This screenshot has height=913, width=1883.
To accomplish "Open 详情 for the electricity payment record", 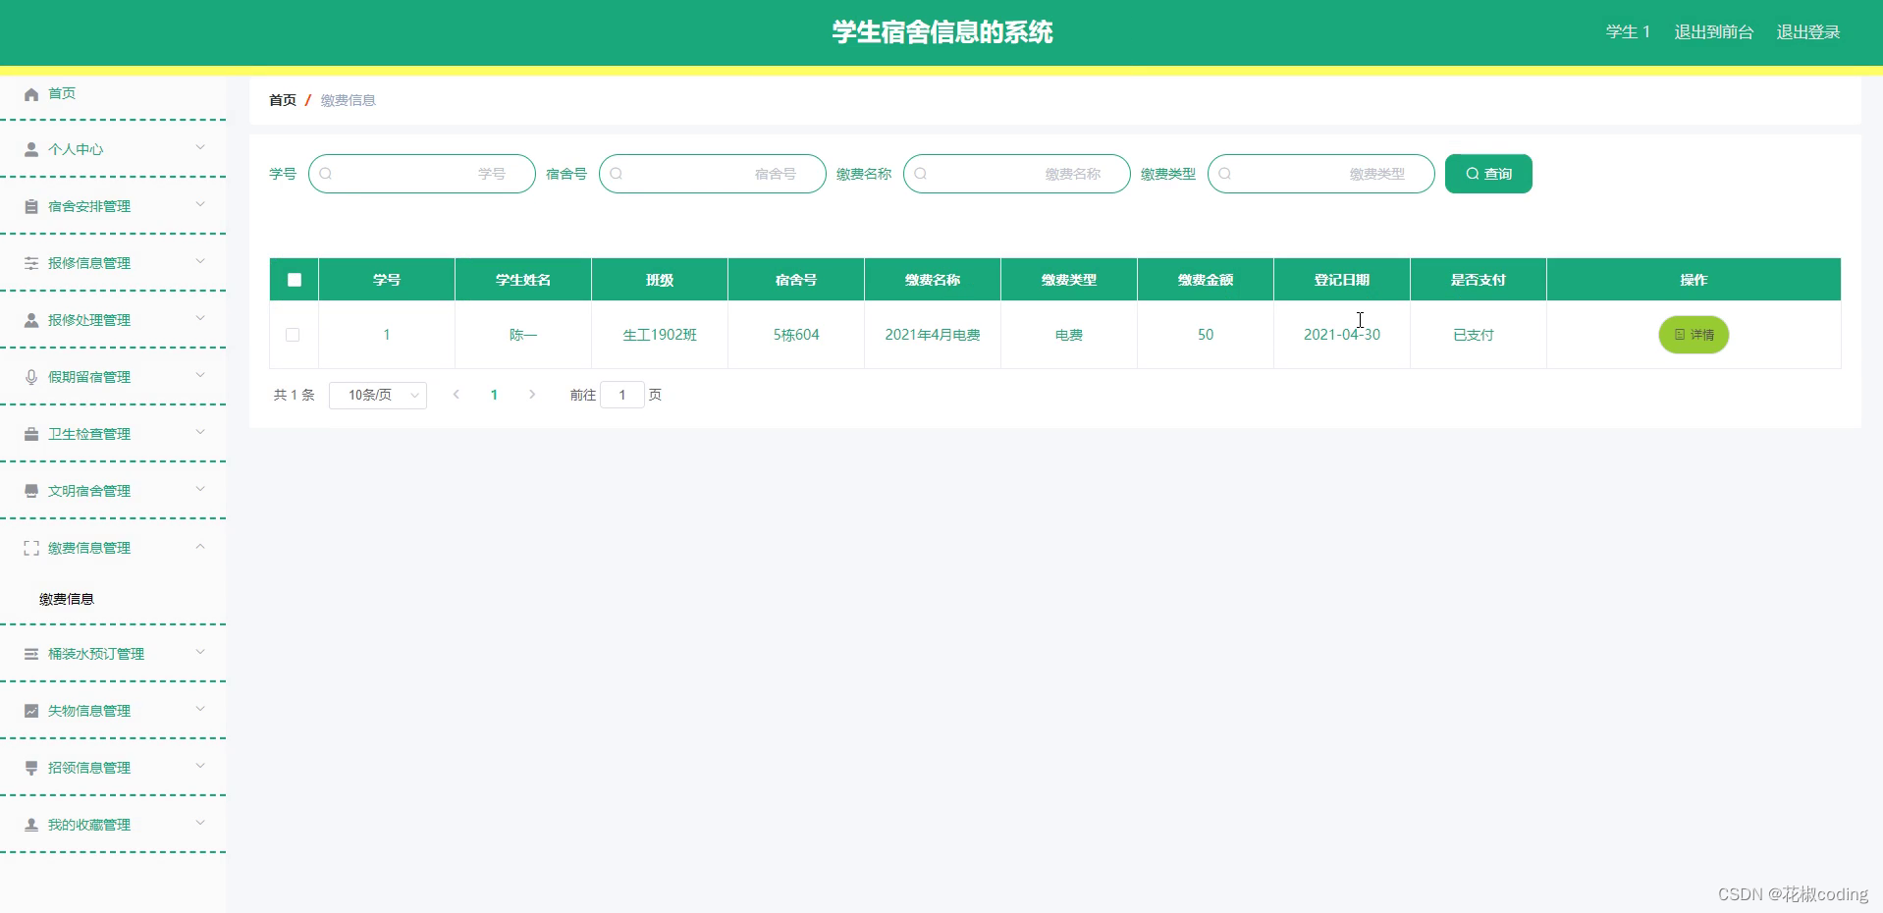I will (1693, 335).
